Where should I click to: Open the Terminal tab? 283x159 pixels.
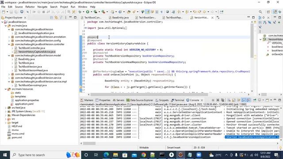click(177, 100)
